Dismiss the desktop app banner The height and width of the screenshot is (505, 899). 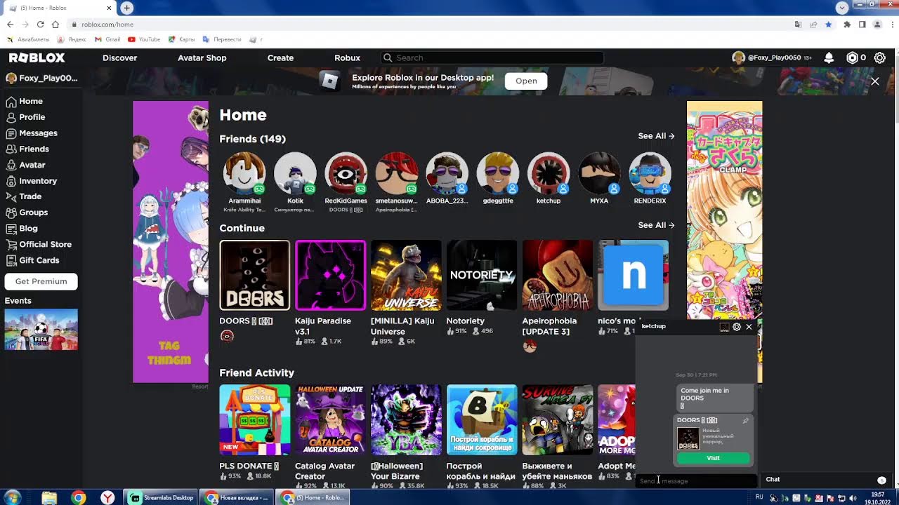point(875,81)
